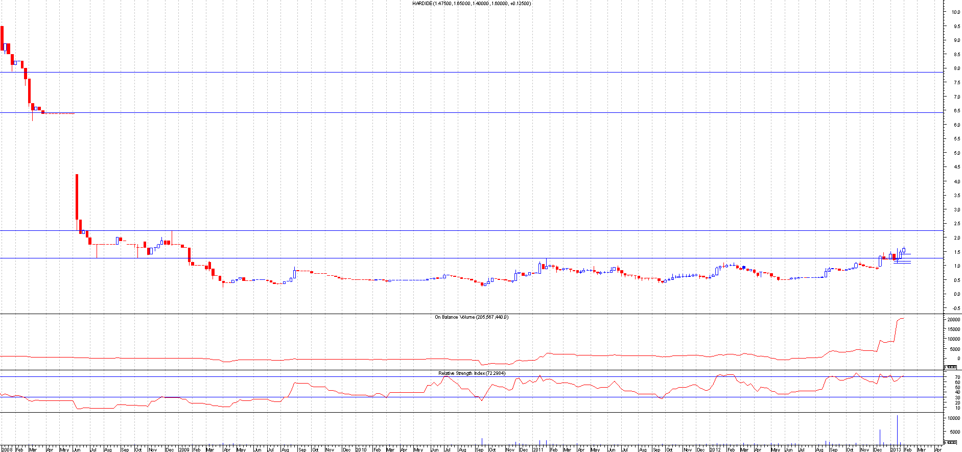Click the 5.0 price axis label

point(956,153)
